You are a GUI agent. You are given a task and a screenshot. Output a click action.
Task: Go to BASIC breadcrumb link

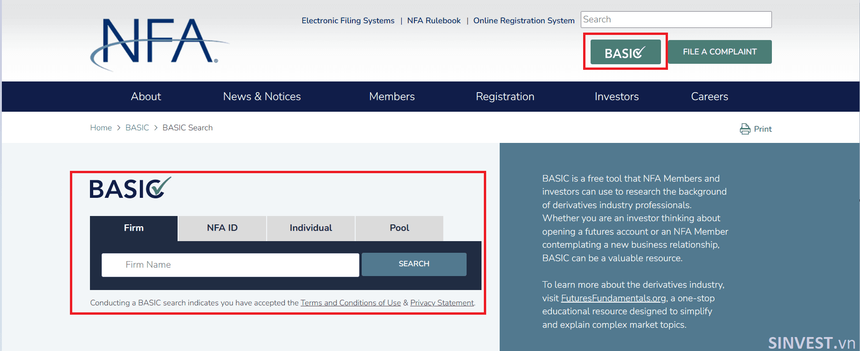pyautogui.click(x=137, y=128)
